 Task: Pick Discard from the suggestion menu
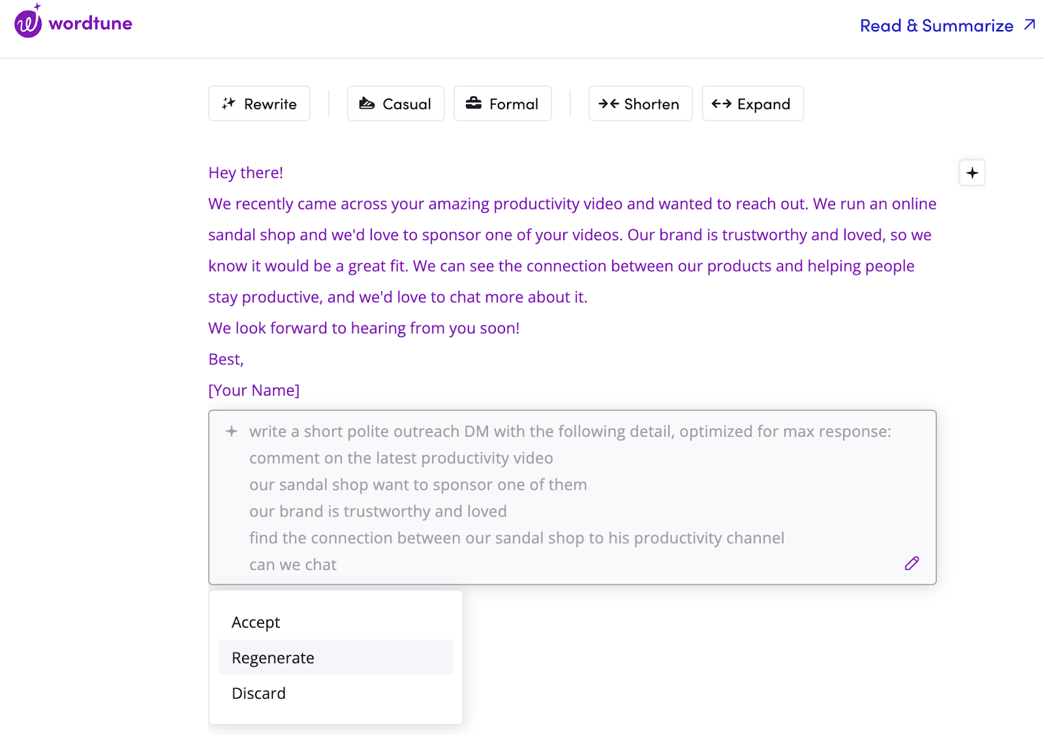tap(258, 693)
